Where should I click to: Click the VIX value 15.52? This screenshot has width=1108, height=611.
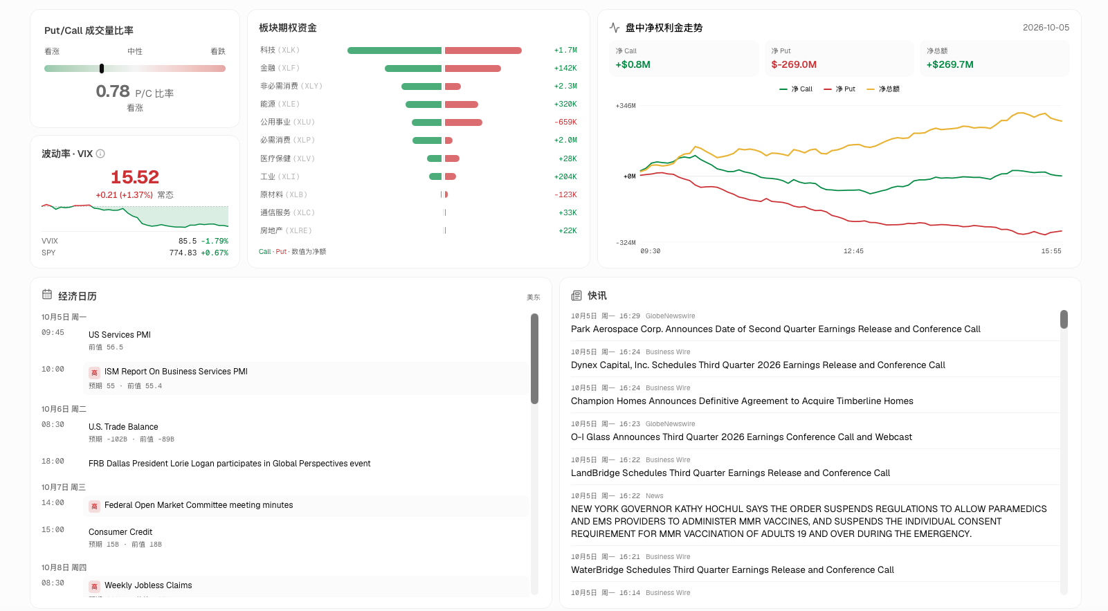[135, 177]
